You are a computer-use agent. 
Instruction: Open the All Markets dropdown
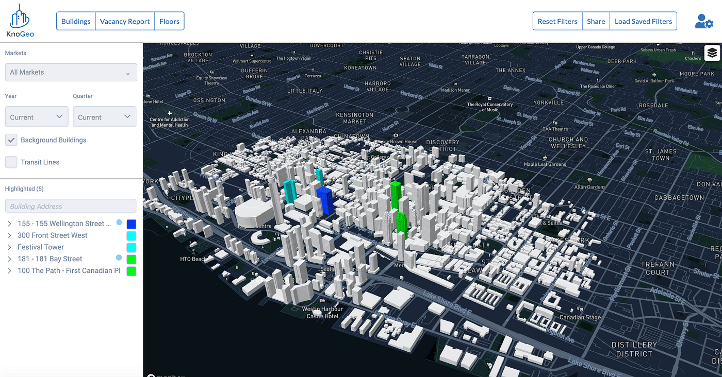71,72
